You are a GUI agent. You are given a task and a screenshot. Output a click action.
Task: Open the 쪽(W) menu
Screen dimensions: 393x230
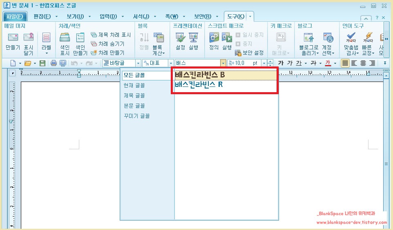172,17
